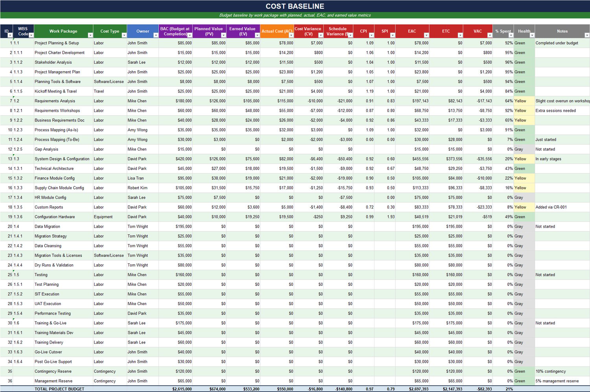Open the WBS Code filter dropdown
This screenshot has height=392, width=590.
pos(31,35)
